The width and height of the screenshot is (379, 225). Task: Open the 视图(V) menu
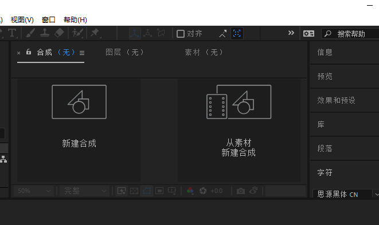22,20
